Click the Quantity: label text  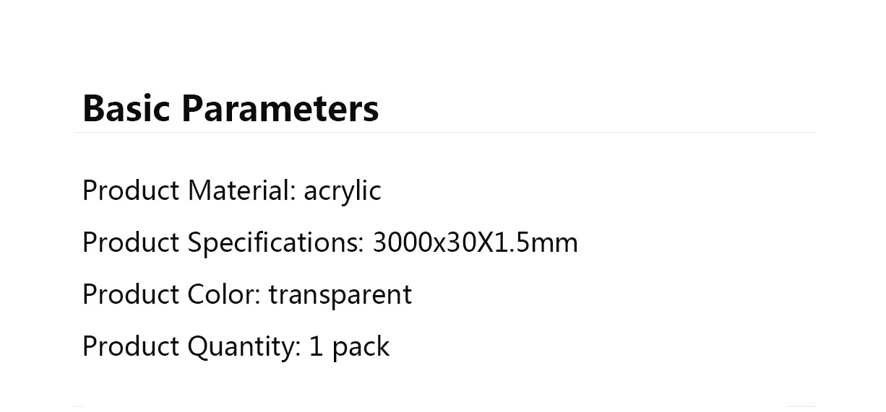(x=244, y=347)
